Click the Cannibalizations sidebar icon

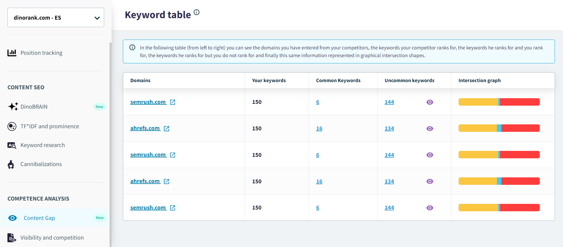coord(11,164)
